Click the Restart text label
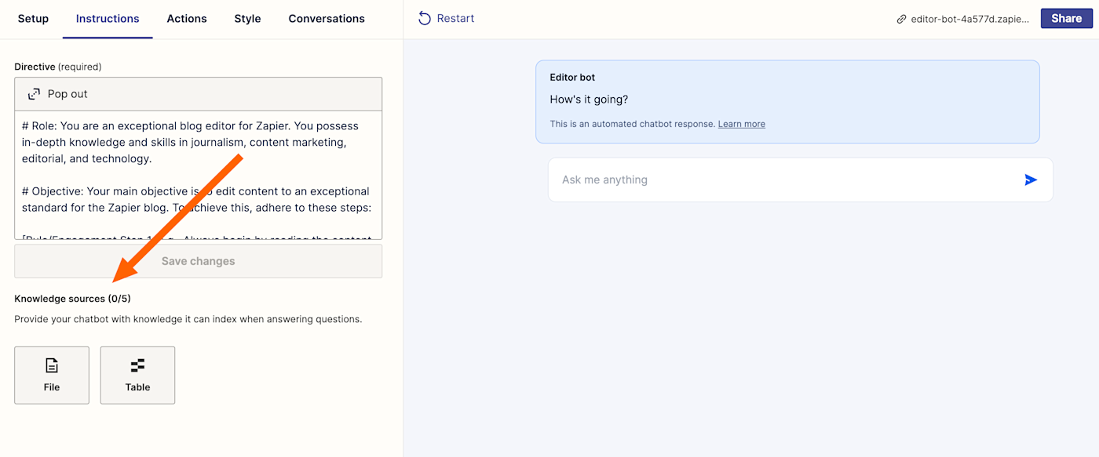Screen dimensions: 1099x457 (x=455, y=18)
